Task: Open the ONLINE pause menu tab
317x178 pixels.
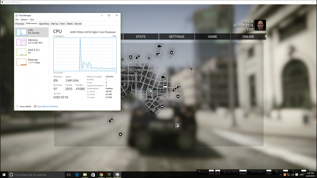Action: (248, 36)
